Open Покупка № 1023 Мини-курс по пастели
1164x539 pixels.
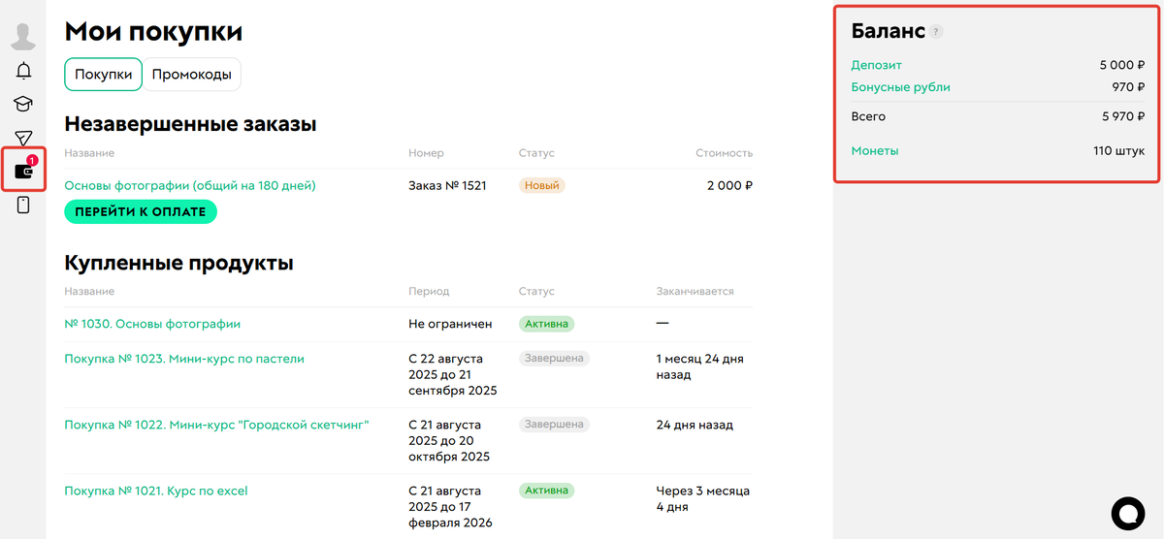(x=184, y=359)
